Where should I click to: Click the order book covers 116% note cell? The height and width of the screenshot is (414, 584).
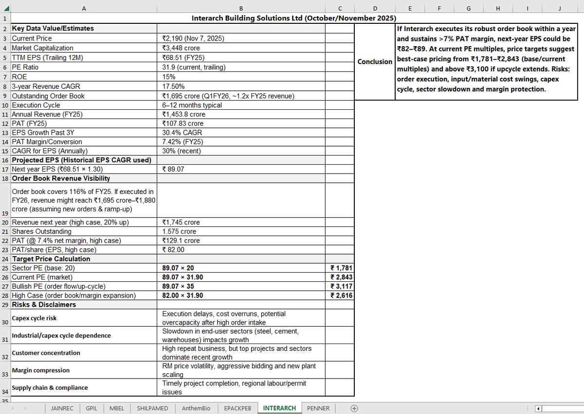pos(84,201)
